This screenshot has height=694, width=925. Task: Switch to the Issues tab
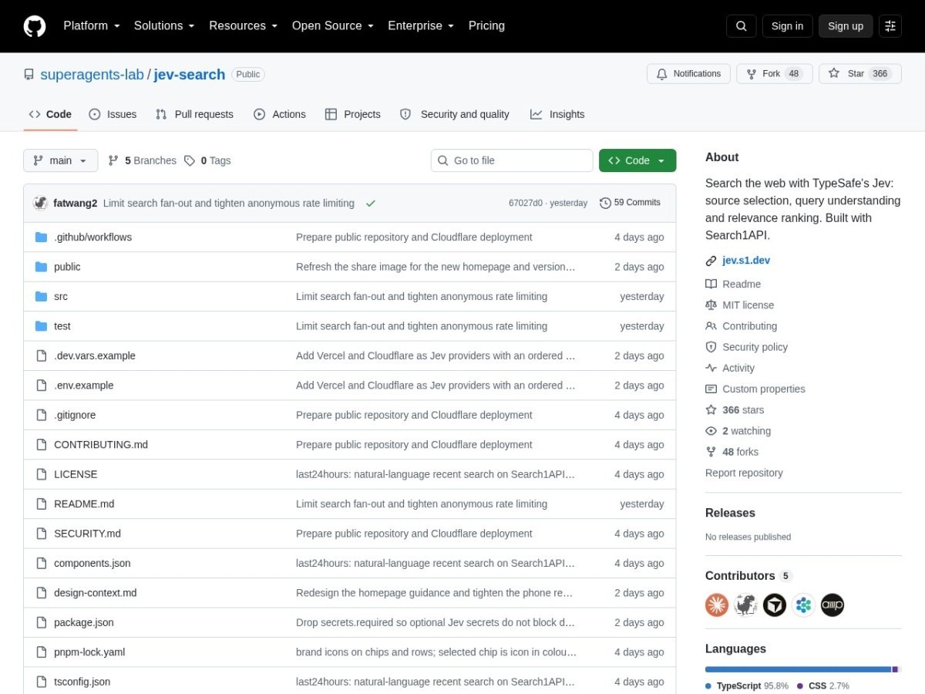[x=113, y=114]
